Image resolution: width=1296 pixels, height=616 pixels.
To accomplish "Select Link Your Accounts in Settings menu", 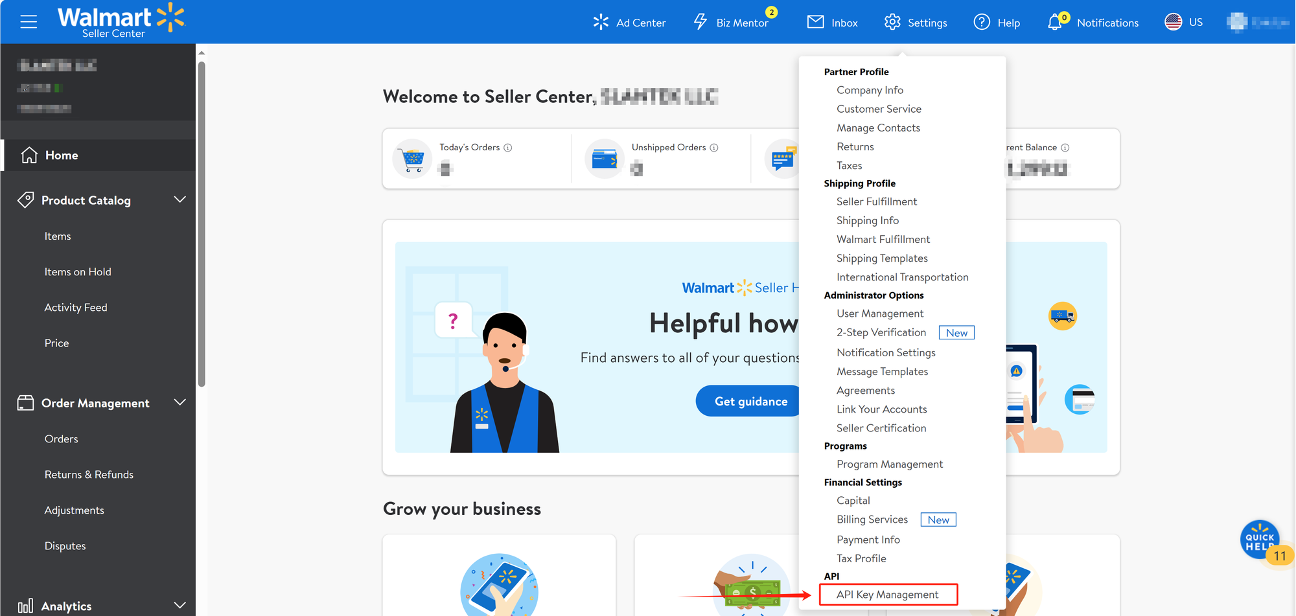I will (x=881, y=409).
